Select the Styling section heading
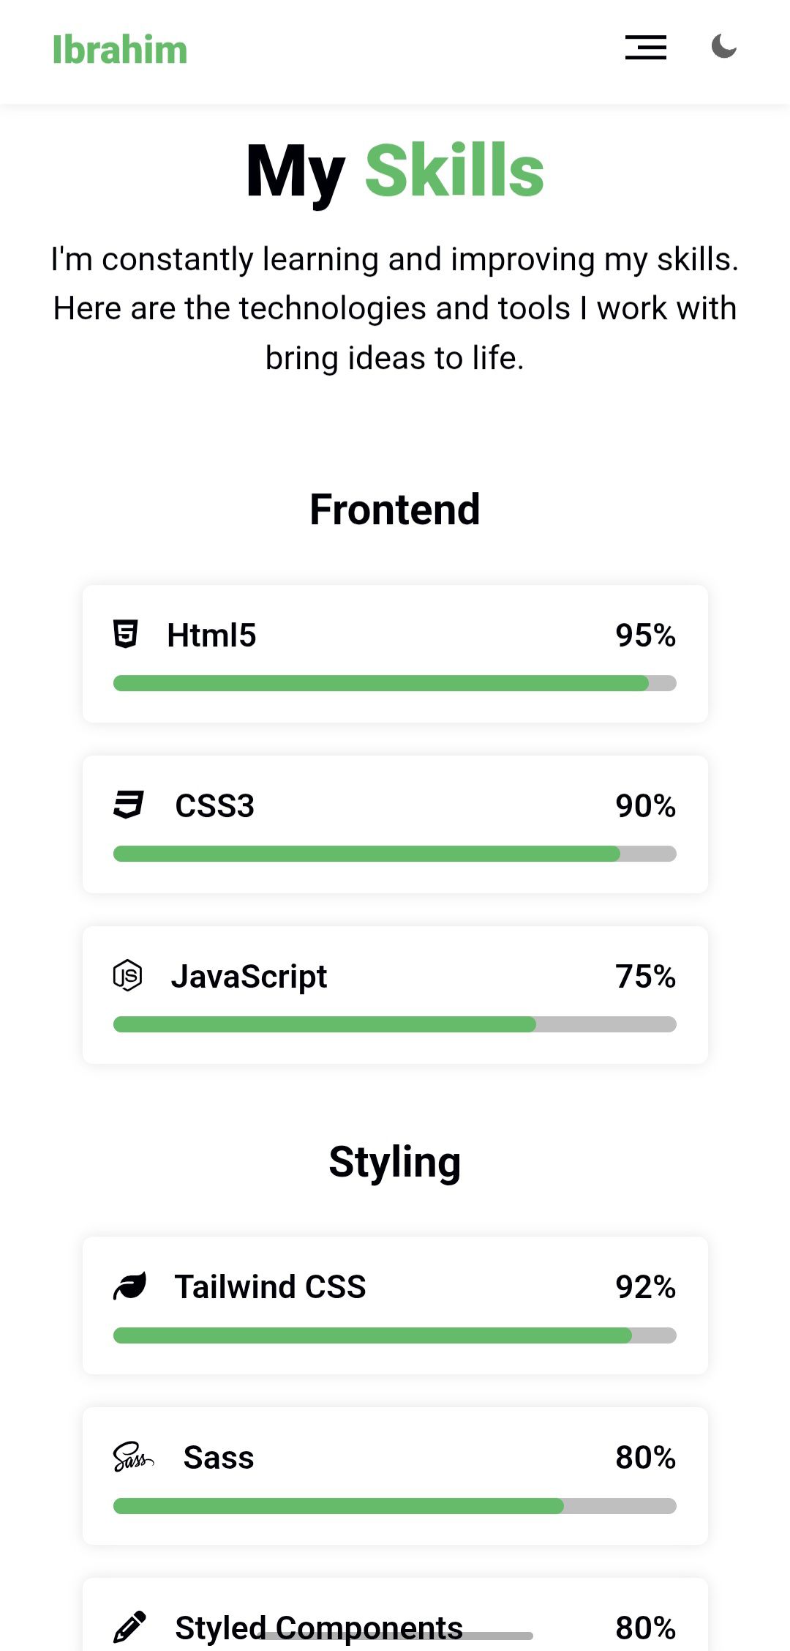790x1651 pixels. 395,1162
